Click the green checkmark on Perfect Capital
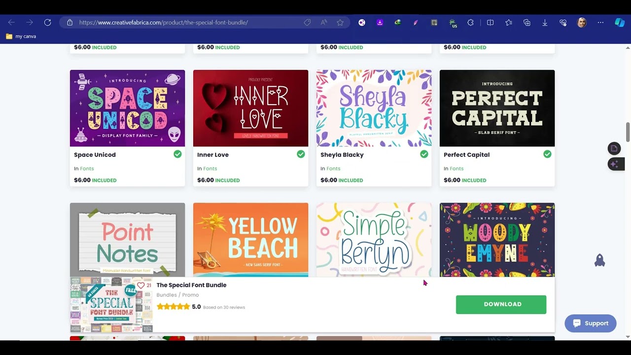631x355 pixels. tap(547, 154)
